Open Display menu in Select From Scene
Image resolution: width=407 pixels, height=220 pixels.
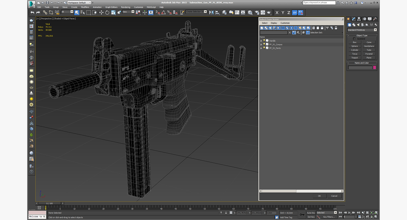[x=274, y=23]
